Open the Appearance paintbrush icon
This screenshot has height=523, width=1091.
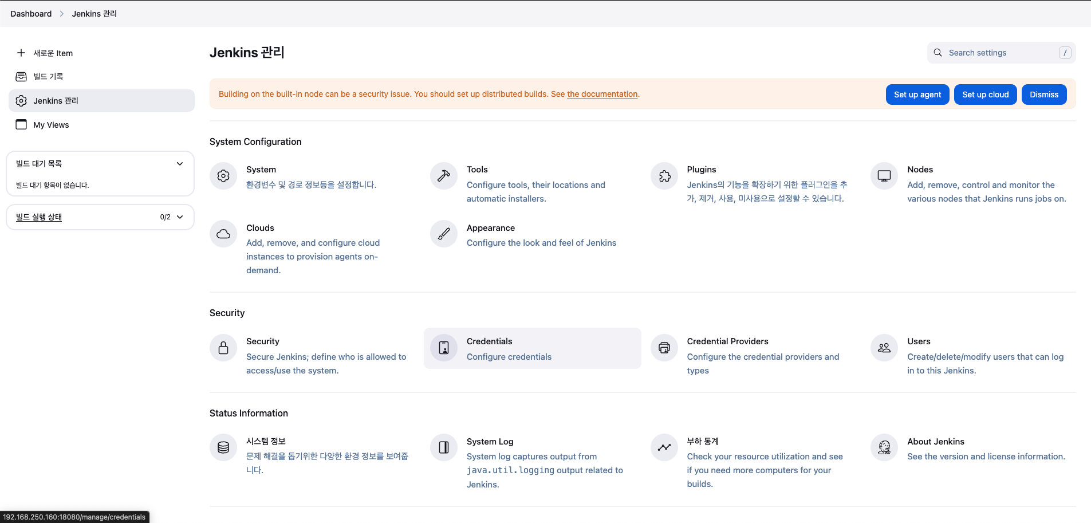[x=444, y=234]
